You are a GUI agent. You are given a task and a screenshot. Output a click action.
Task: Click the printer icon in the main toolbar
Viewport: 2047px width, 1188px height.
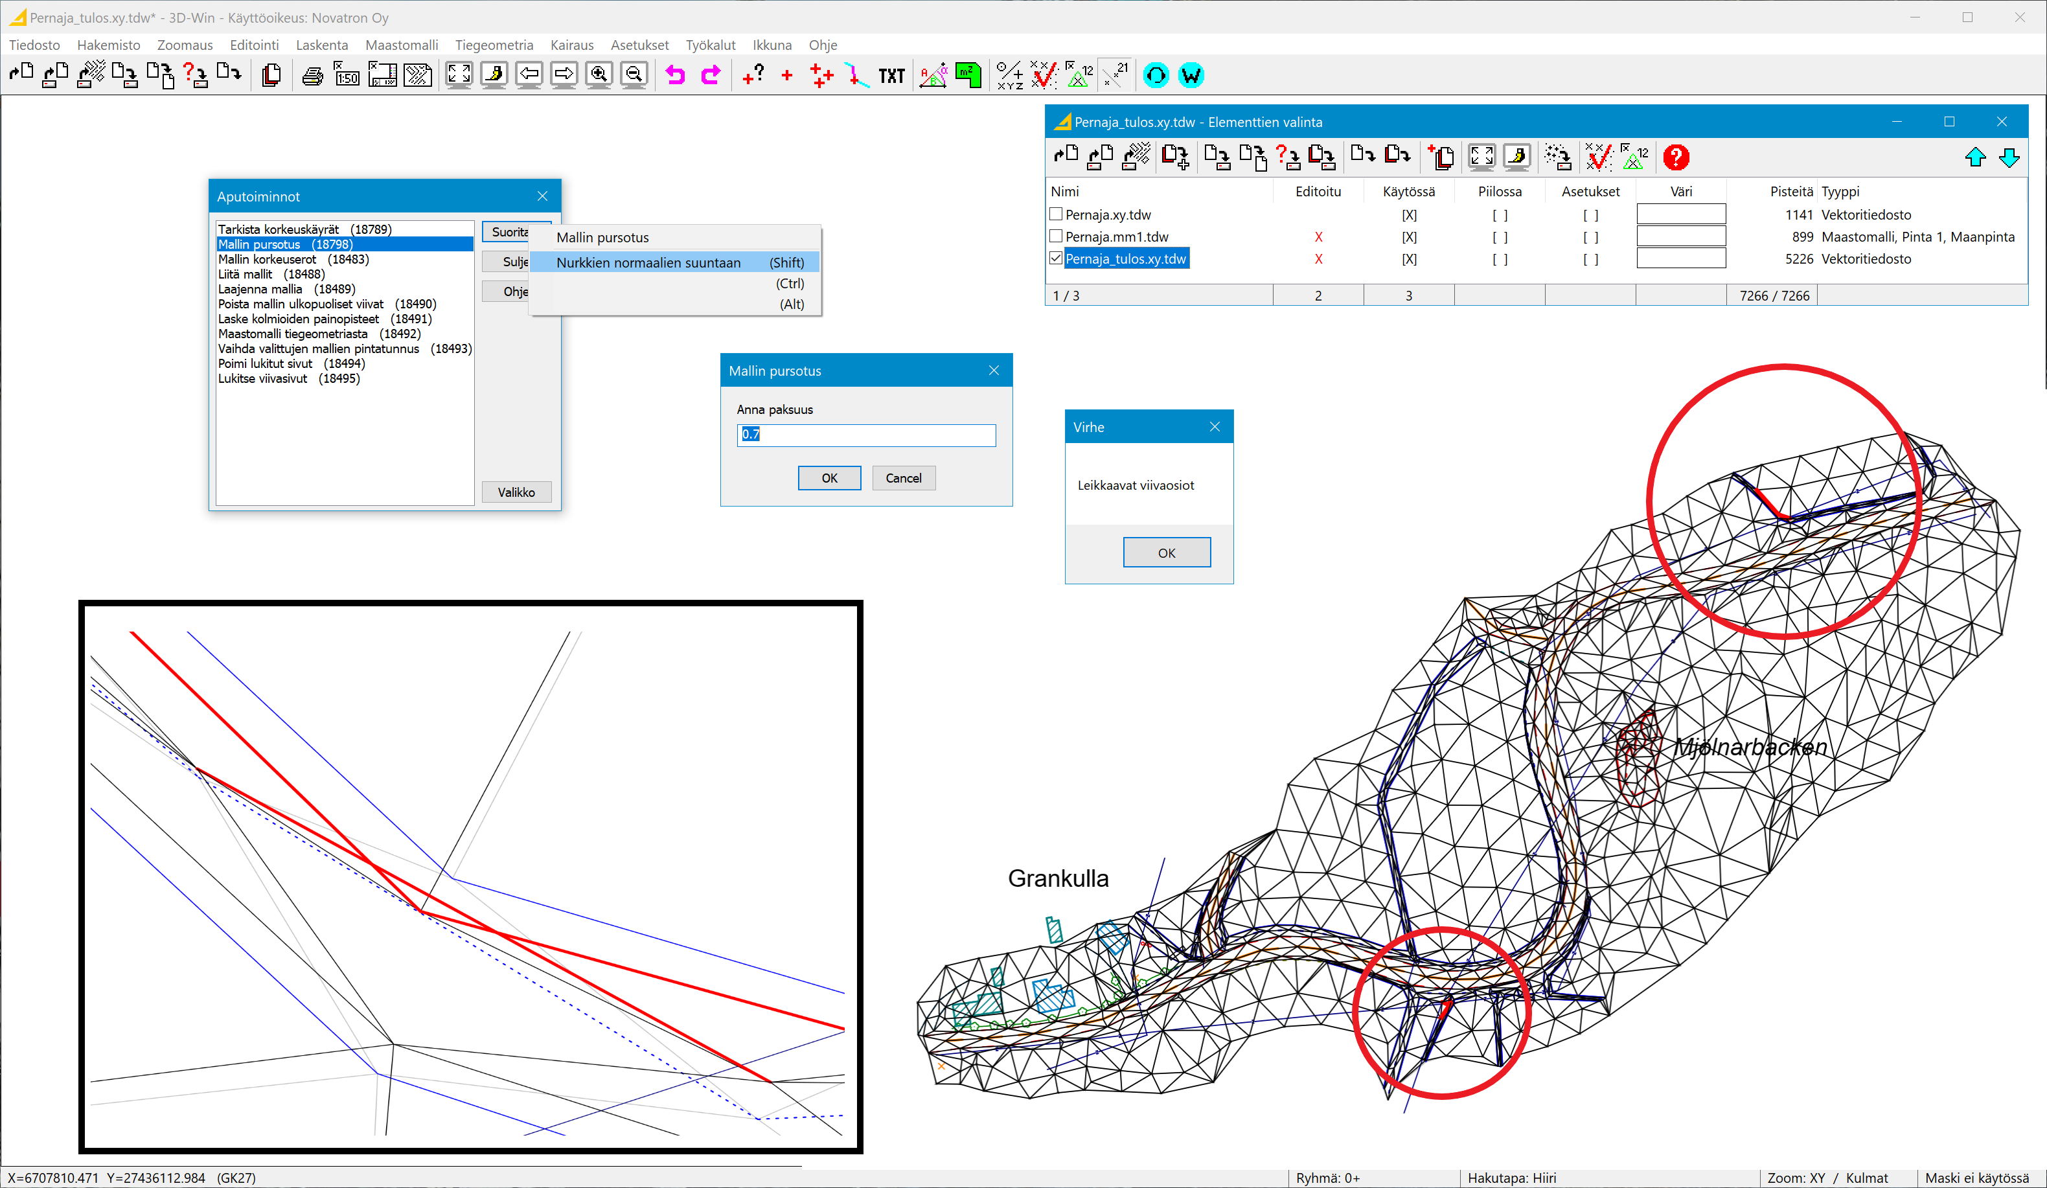pyautogui.click(x=312, y=76)
